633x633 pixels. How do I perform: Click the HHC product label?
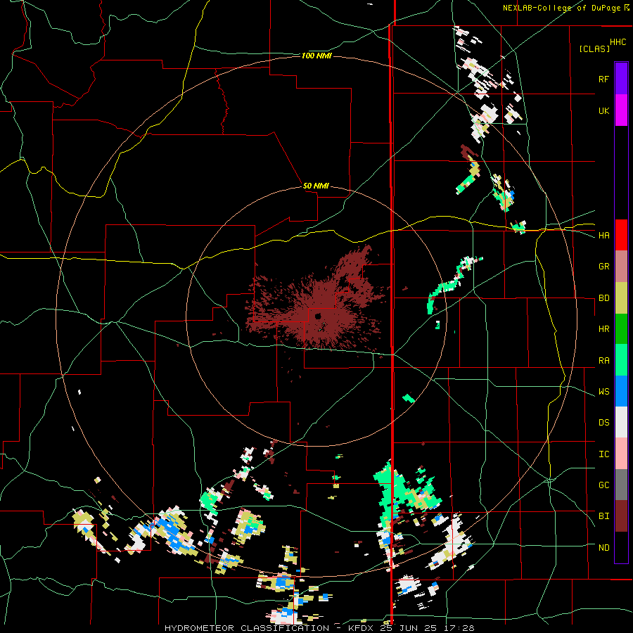[x=618, y=42]
